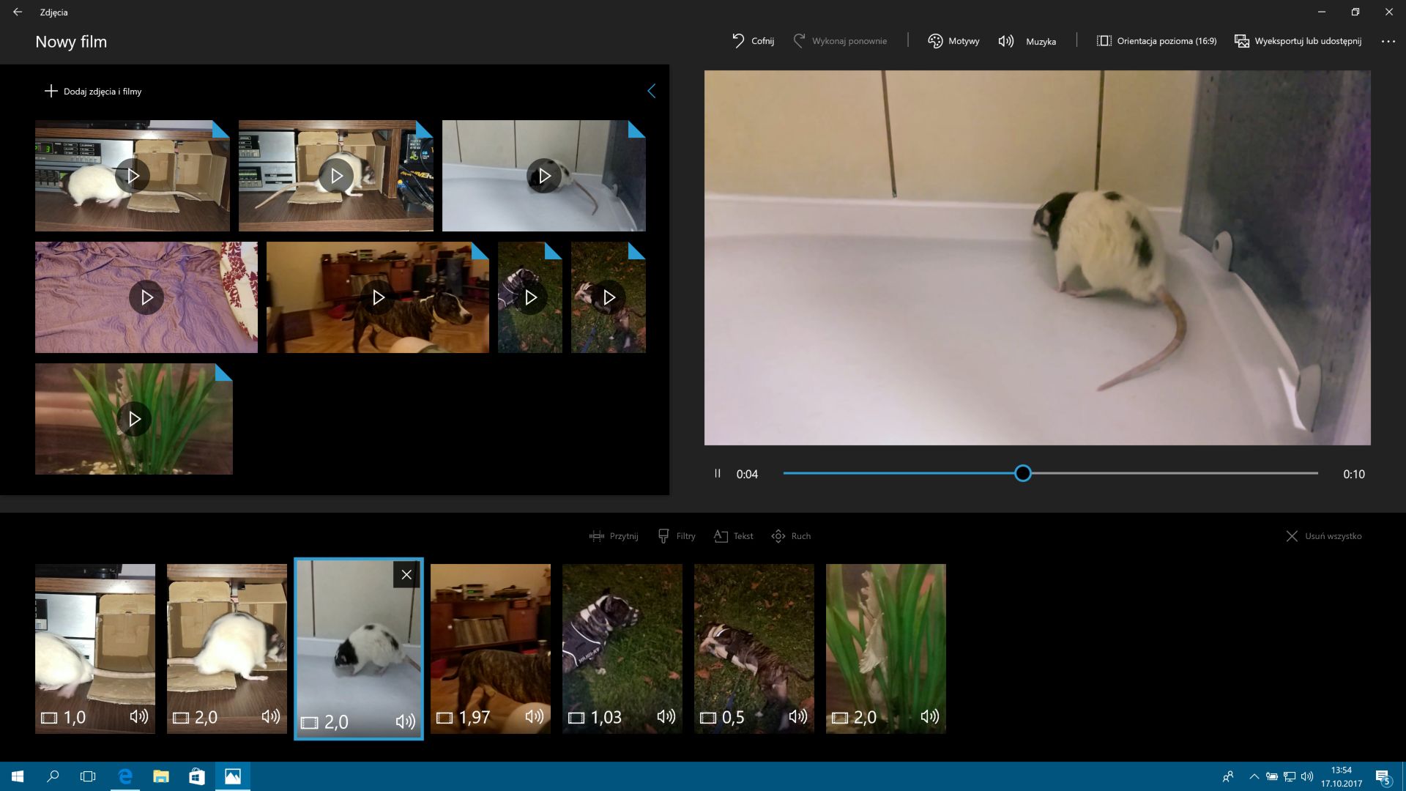
Task: Toggle sound on the 0,5 clip
Action: coord(797,716)
